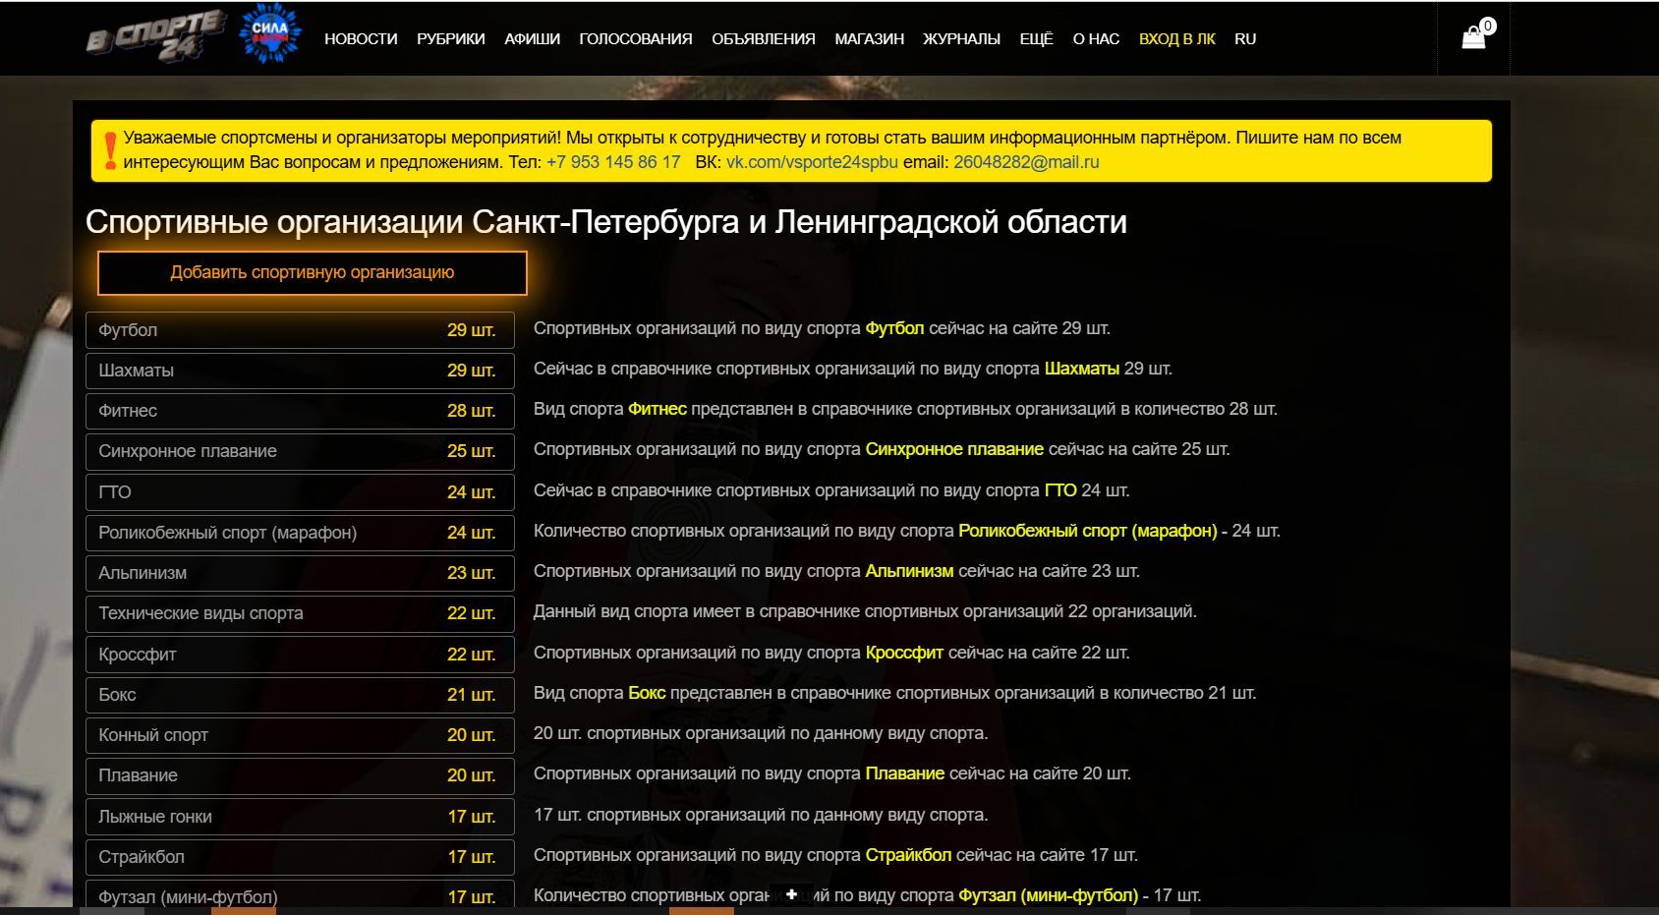Click ВХОД В ЛК login link
The image size is (1659, 915).
pos(1176,39)
